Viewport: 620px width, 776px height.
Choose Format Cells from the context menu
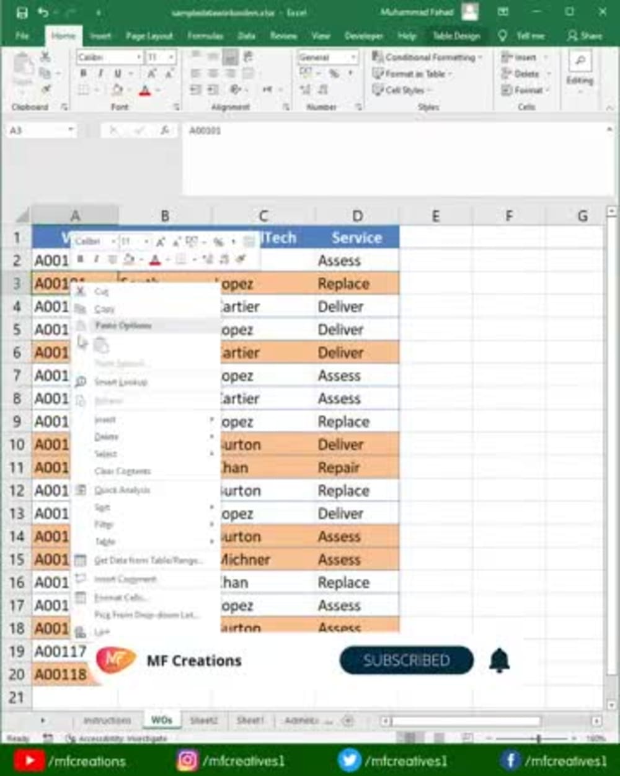pos(120,597)
